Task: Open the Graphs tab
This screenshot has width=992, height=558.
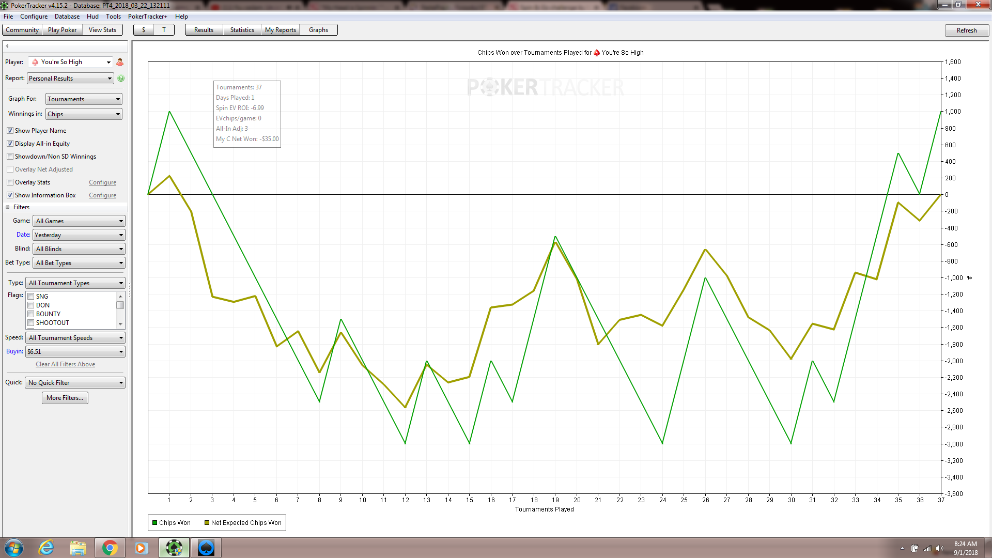Action: pos(318,30)
